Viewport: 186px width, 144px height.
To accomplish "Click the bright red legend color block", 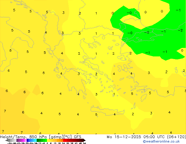I will coord(64,140).
